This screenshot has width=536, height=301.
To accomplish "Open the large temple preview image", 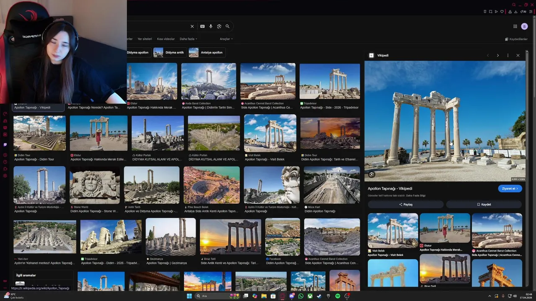I will click(x=445, y=121).
